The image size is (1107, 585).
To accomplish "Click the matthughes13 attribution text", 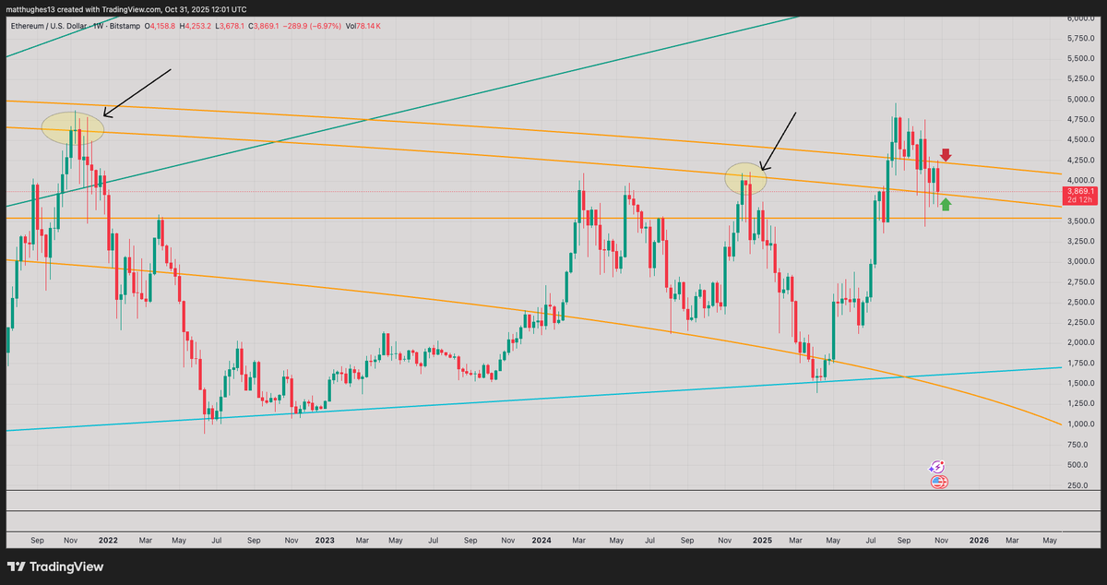I will [x=32, y=8].
